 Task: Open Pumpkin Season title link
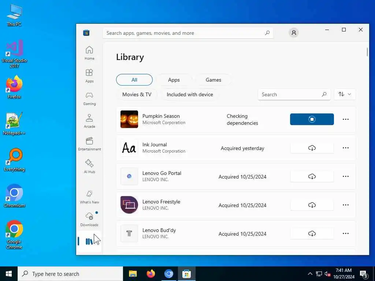pyautogui.click(x=161, y=116)
